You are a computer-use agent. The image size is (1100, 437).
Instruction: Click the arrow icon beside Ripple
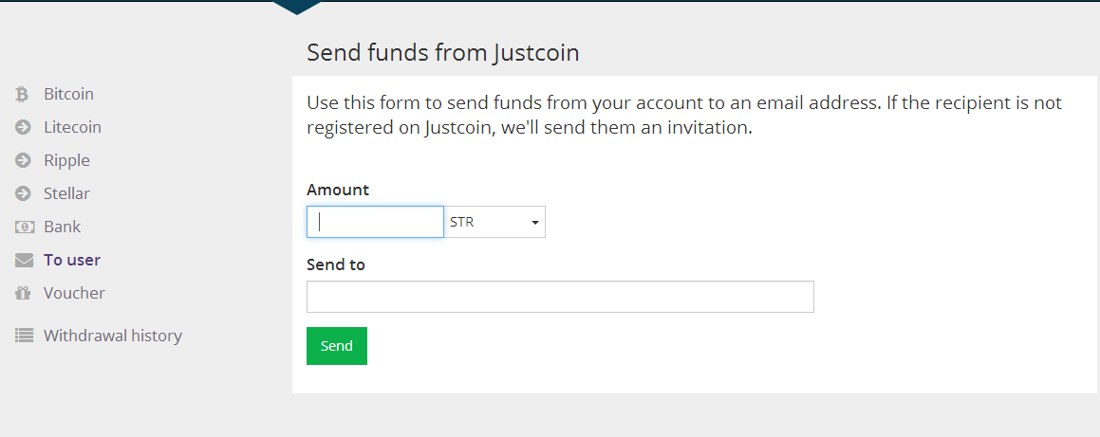pos(24,161)
